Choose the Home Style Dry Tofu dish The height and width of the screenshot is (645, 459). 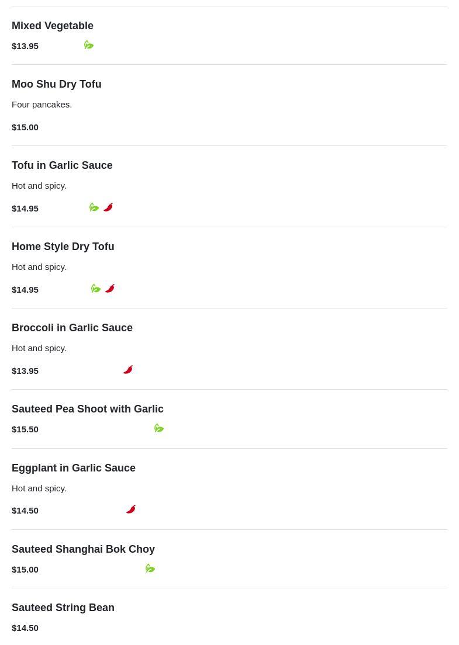pyautogui.click(x=63, y=247)
